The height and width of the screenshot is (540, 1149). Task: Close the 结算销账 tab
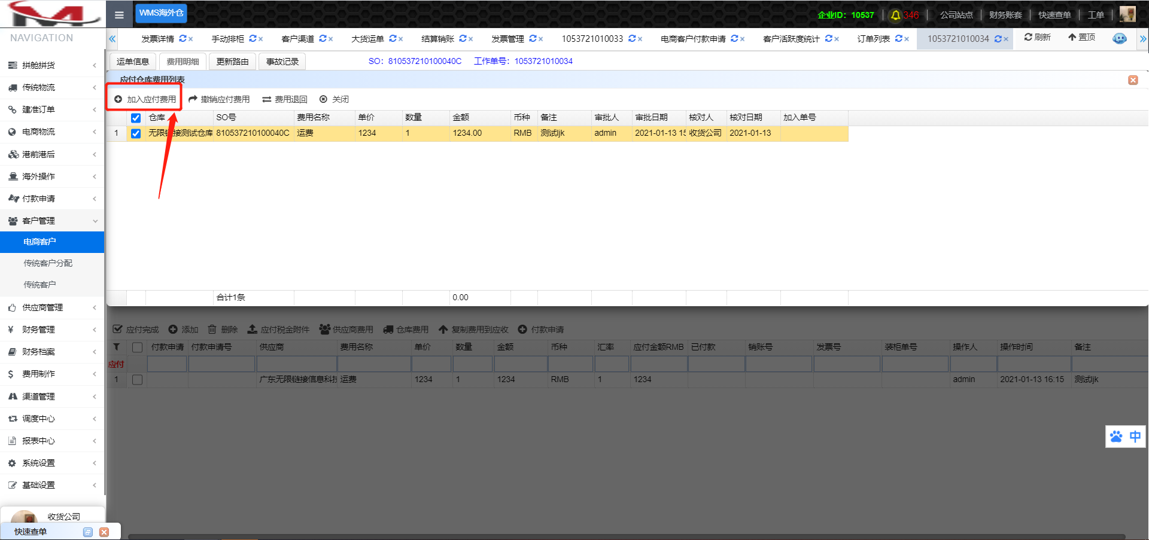click(471, 39)
